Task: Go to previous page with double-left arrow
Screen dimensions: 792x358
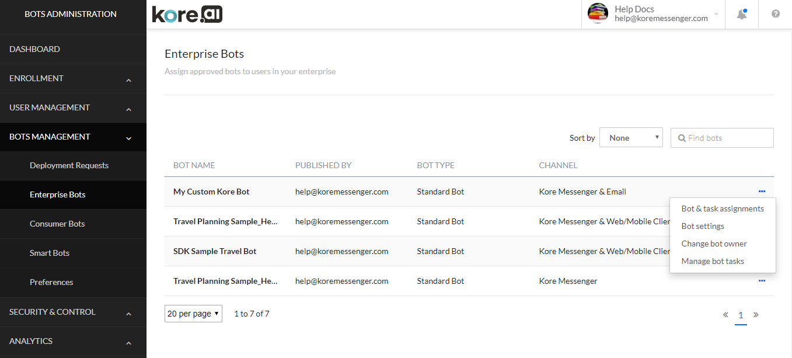Action: point(725,315)
